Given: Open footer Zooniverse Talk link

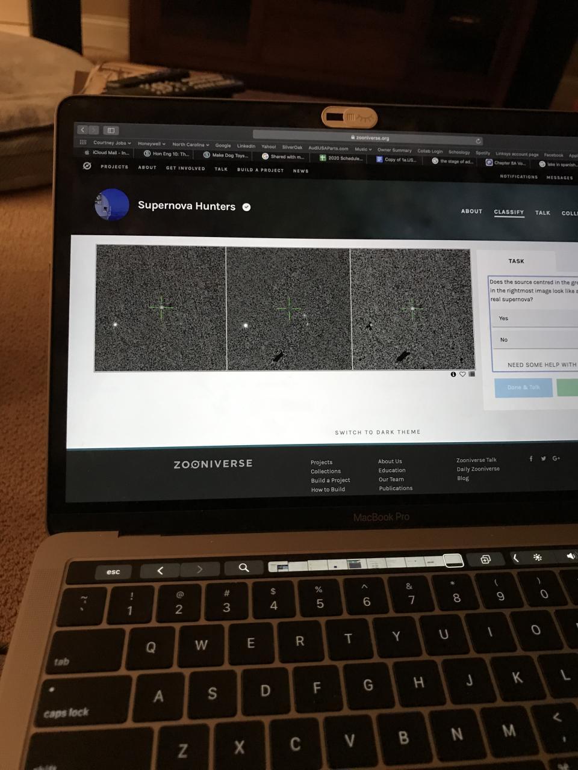Looking at the screenshot, I should (x=476, y=460).
